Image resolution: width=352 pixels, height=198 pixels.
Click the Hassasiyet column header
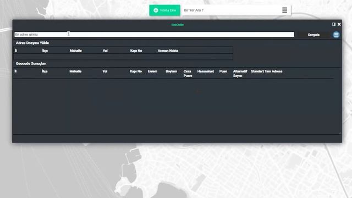point(205,71)
